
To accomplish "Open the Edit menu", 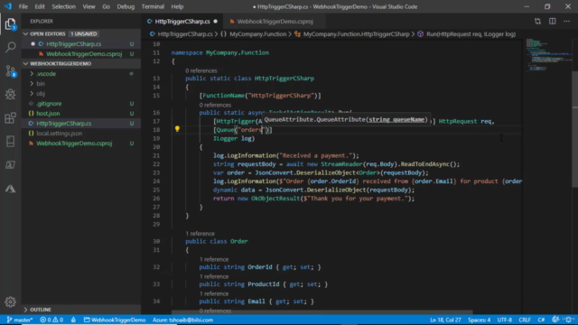I will (40, 6).
